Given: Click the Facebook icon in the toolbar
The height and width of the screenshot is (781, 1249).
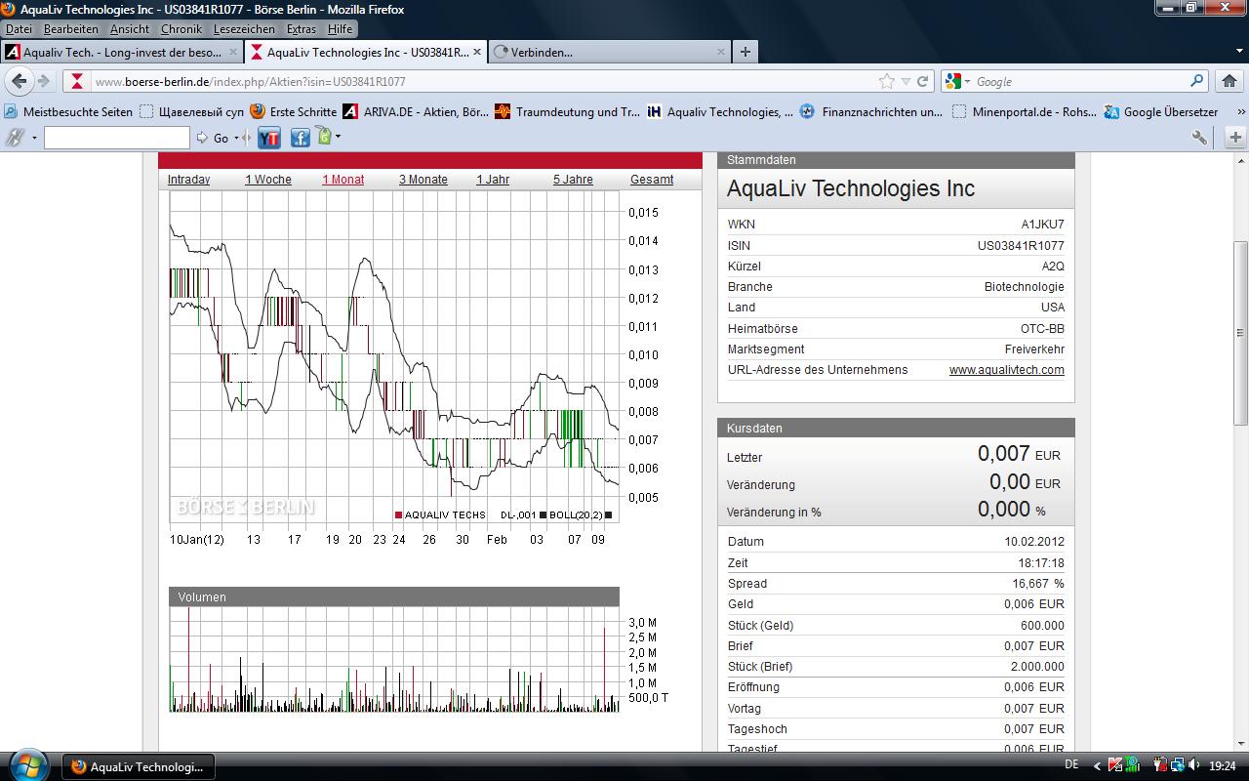Looking at the screenshot, I should 299,138.
